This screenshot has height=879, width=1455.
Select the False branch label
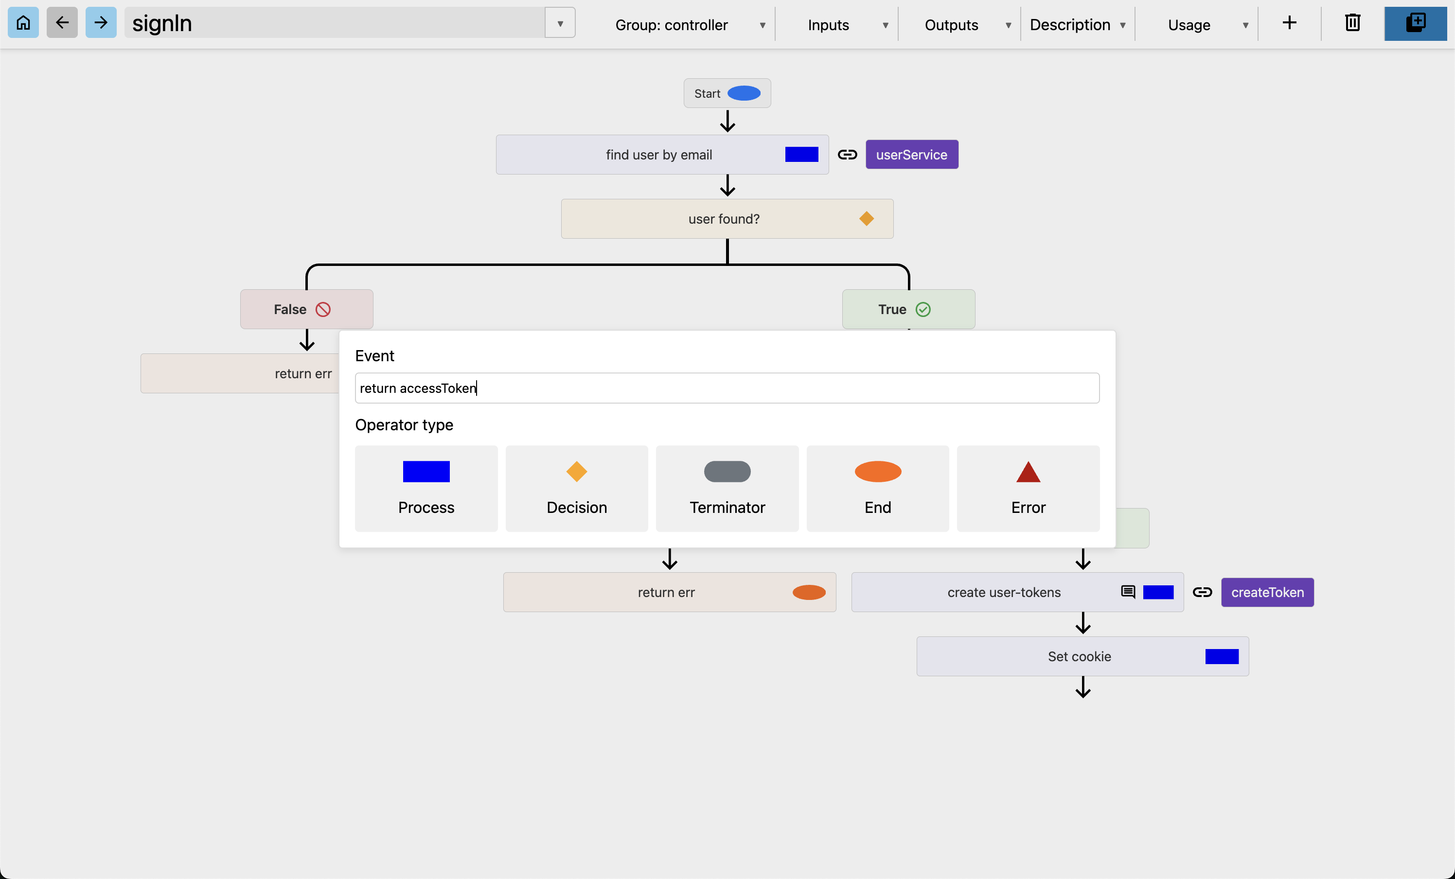pos(306,309)
